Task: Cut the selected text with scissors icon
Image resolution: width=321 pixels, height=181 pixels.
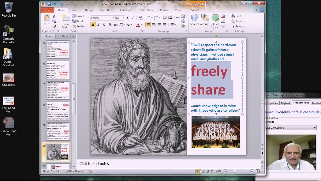Action: tap(54, 16)
